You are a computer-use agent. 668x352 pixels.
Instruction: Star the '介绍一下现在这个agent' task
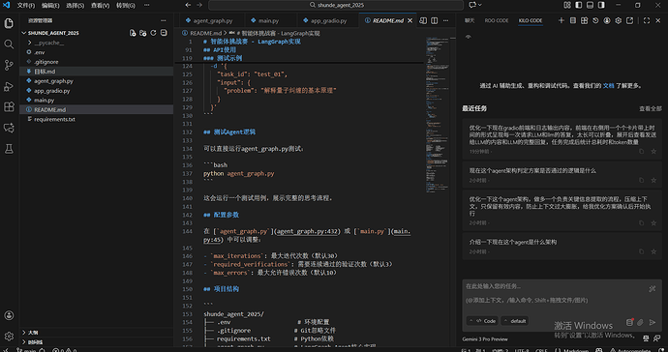[653, 251]
